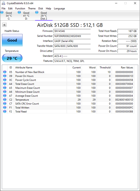This screenshot has width=140, height=191.
Task: Open the Disk menu
Action: coord(41,8)
